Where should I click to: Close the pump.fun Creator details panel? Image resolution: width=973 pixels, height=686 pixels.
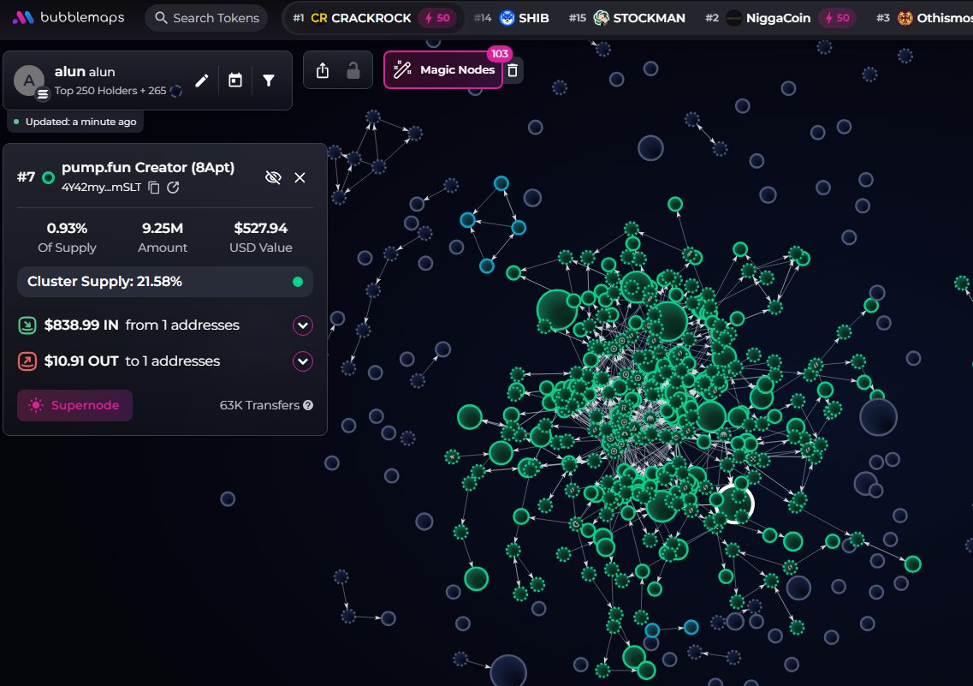coord(300,177)
